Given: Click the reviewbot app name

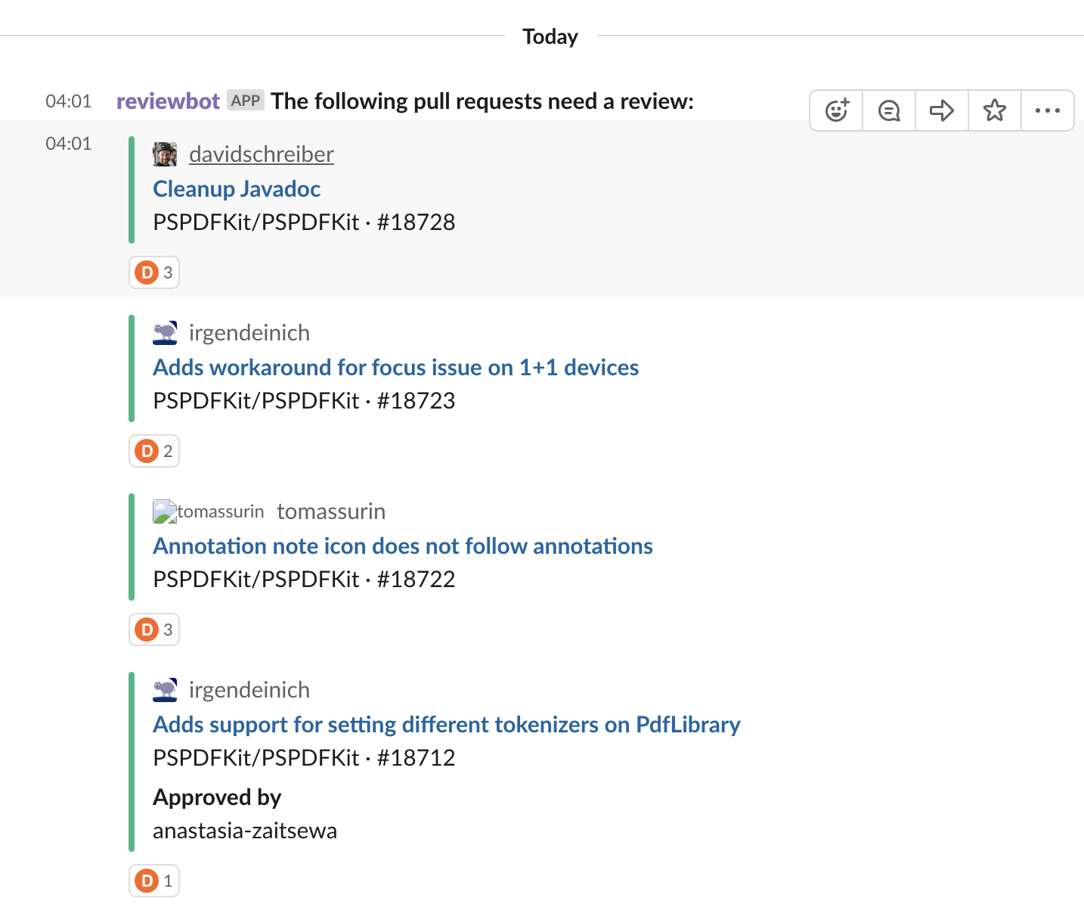Looking at the screenshot, I should click(x=168, y=101).
